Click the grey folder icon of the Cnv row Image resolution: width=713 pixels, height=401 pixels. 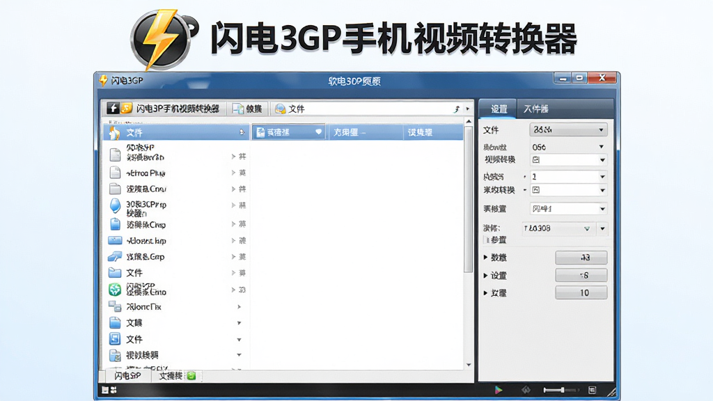coord(115,189)
